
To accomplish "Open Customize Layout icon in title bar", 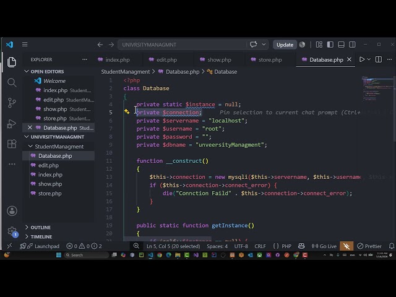I will click(319, 45).
